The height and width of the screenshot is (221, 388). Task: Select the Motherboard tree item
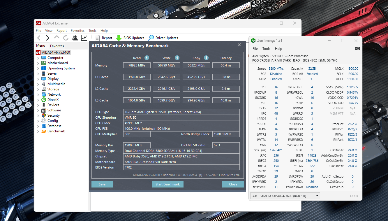pos(58,63)
